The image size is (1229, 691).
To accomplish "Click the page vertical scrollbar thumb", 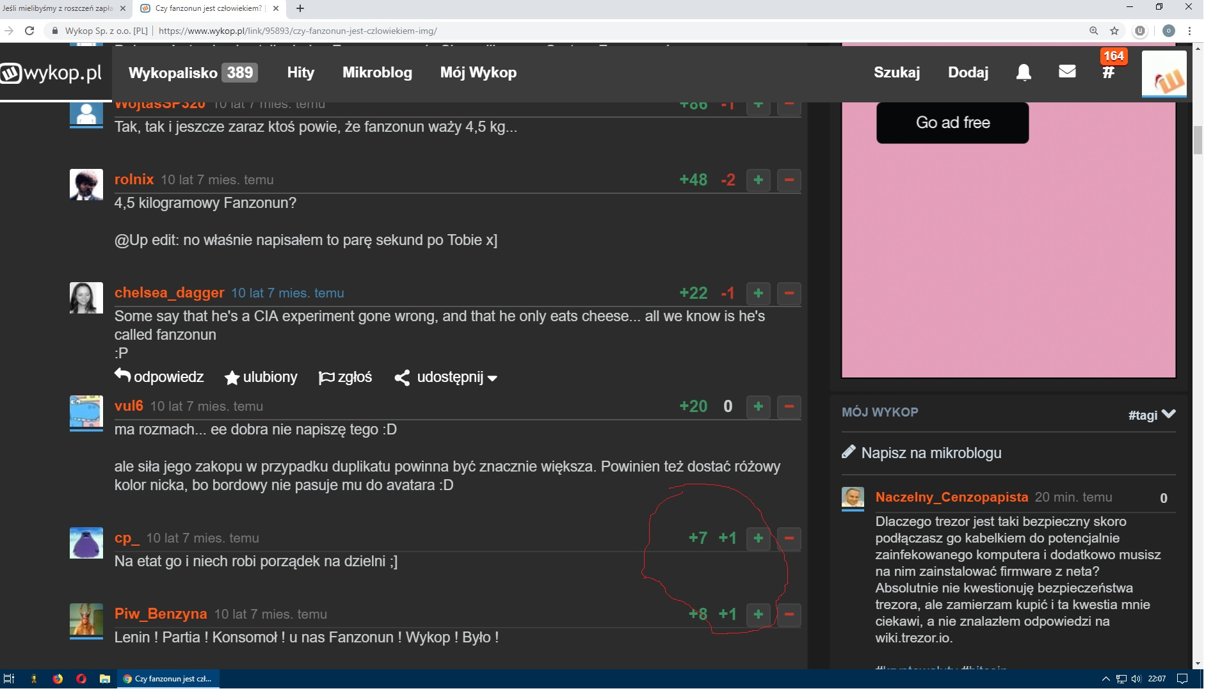I will tap(1198, 140).
